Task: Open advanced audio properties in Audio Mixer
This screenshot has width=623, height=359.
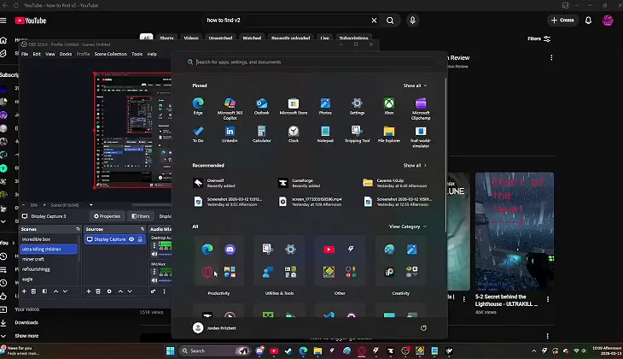Action: (154, 291)
